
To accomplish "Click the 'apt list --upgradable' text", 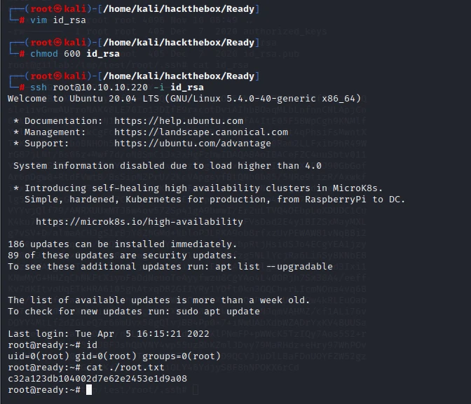I will coord(274,267).
